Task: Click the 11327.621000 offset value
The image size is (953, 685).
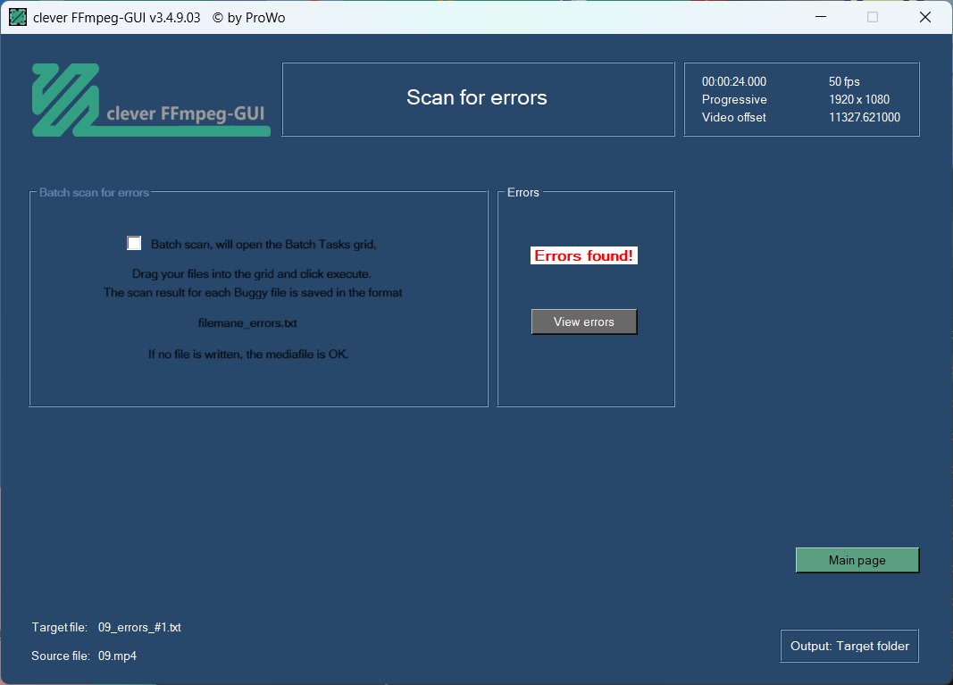Action: [865, 117]
